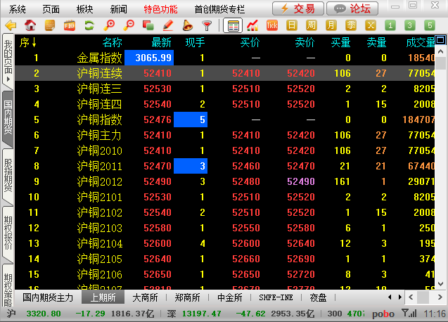The width and height of the screenshot is (448, 322).
Task: Toggle weekly period button 周
Action: pyautogui.click(x=312, y=26)
